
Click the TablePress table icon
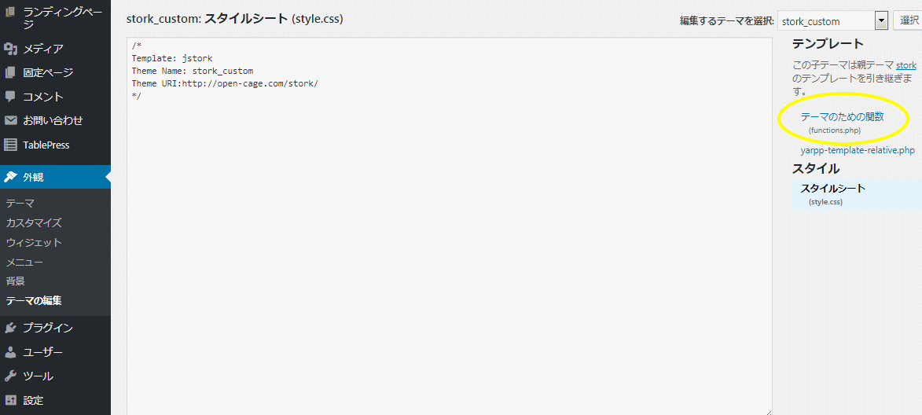[10, 145]
